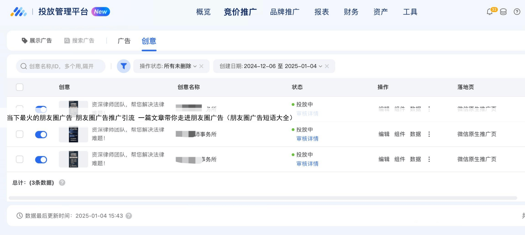525x235 pixels.
Task: Click the coin stack balance icon
Action: point(503,12)
